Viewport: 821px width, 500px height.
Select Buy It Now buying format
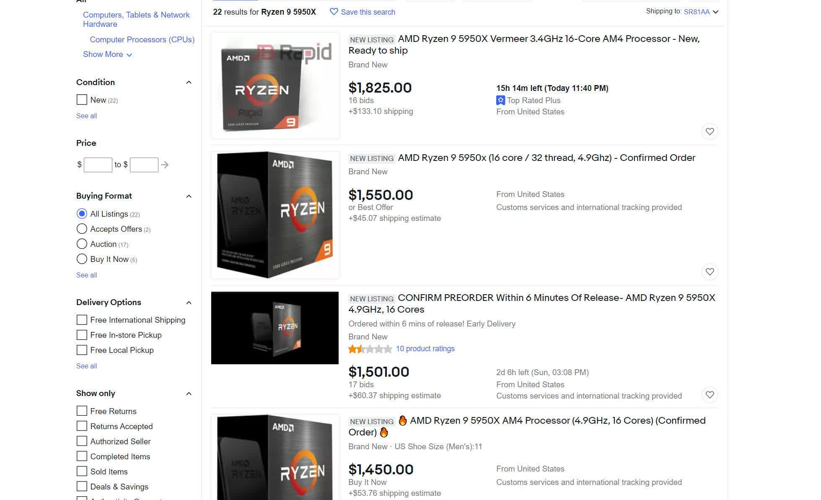[x=82, y=259]
